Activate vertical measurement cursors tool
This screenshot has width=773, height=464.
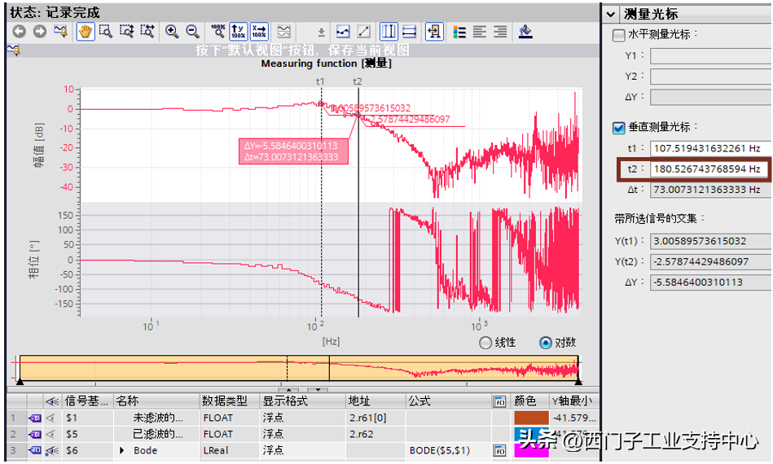tap(389, 31)
